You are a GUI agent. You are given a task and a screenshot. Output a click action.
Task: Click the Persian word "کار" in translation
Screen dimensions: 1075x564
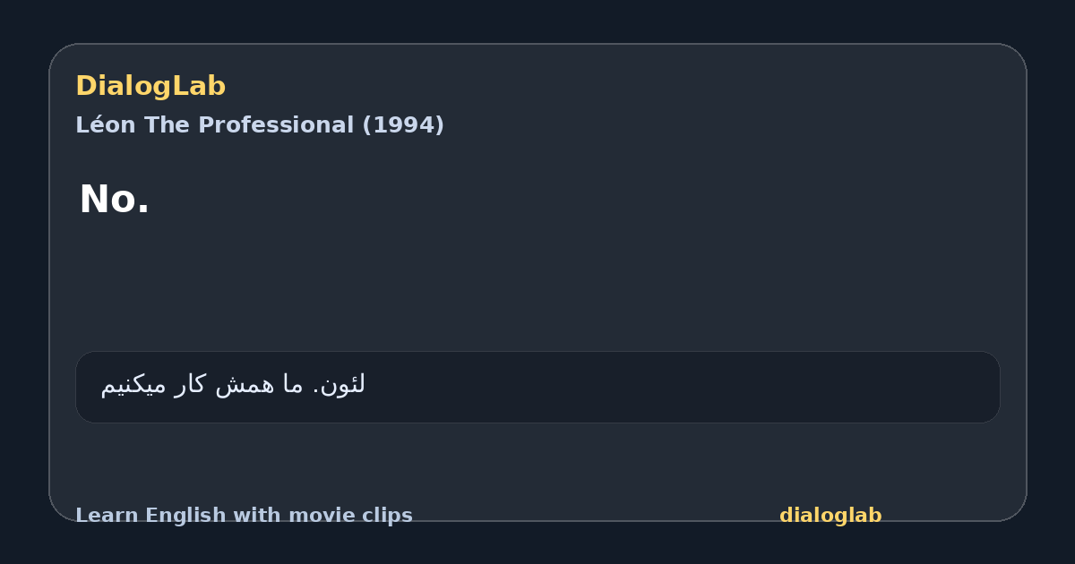(x=192, y=385)
